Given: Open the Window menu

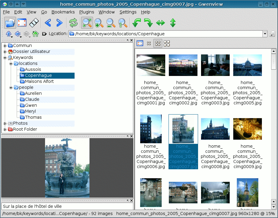Looking at the screenshot, I should [x=106, y=12].
